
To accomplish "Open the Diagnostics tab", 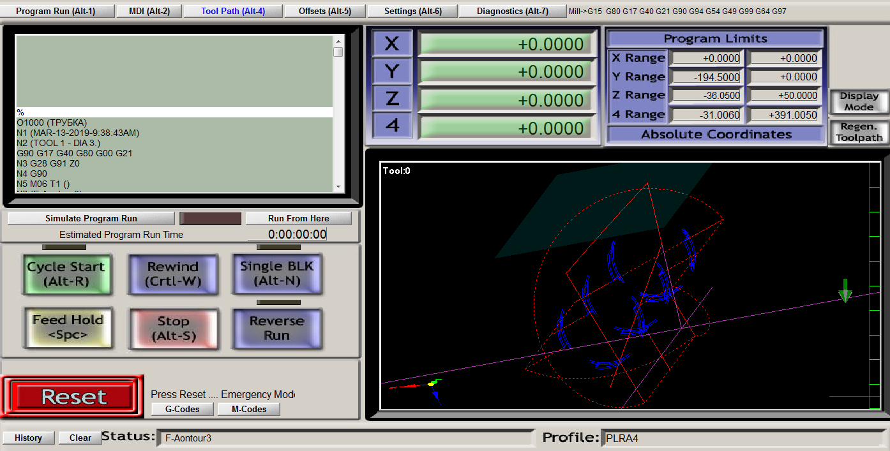I will [x=512, y=11].
